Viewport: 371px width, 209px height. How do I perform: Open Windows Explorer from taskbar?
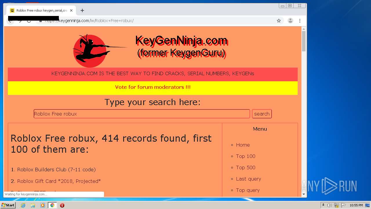click(33, 205)
